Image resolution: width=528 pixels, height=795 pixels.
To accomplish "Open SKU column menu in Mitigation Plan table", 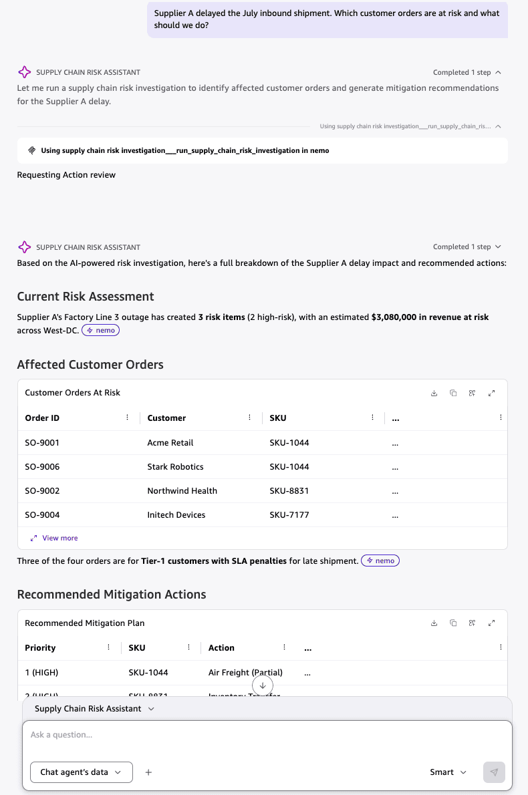I will click(188, 647).
